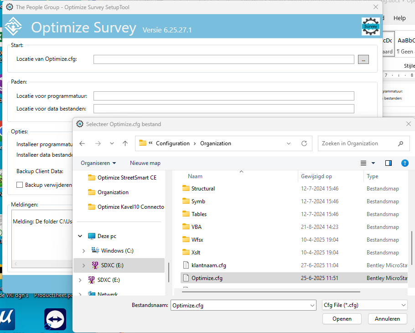The width and height of the screenshot is (415, 333).
Task: Click Configuration in the breadcrumb path
Action: coord(173,143)
